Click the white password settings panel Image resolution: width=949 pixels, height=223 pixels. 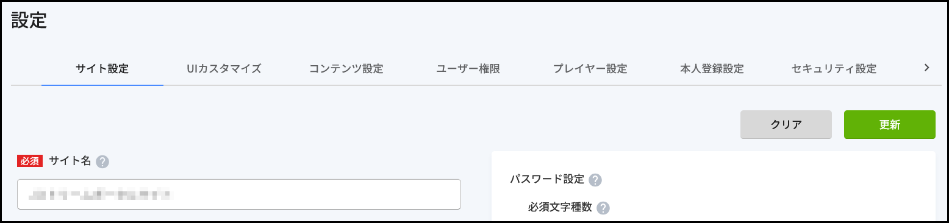tap(714, 186)
